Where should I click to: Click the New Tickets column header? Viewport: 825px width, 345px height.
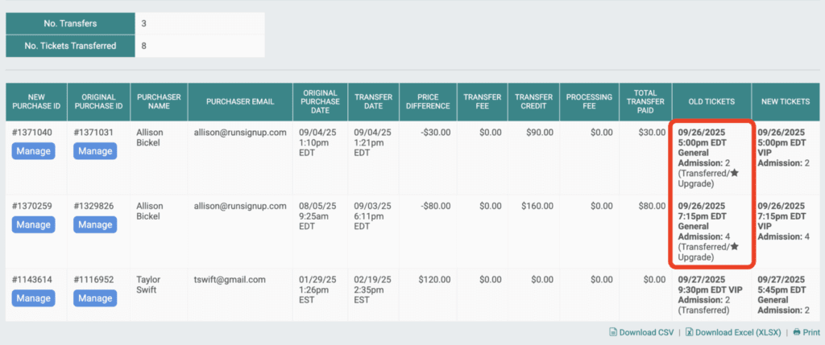pos(785,101)
